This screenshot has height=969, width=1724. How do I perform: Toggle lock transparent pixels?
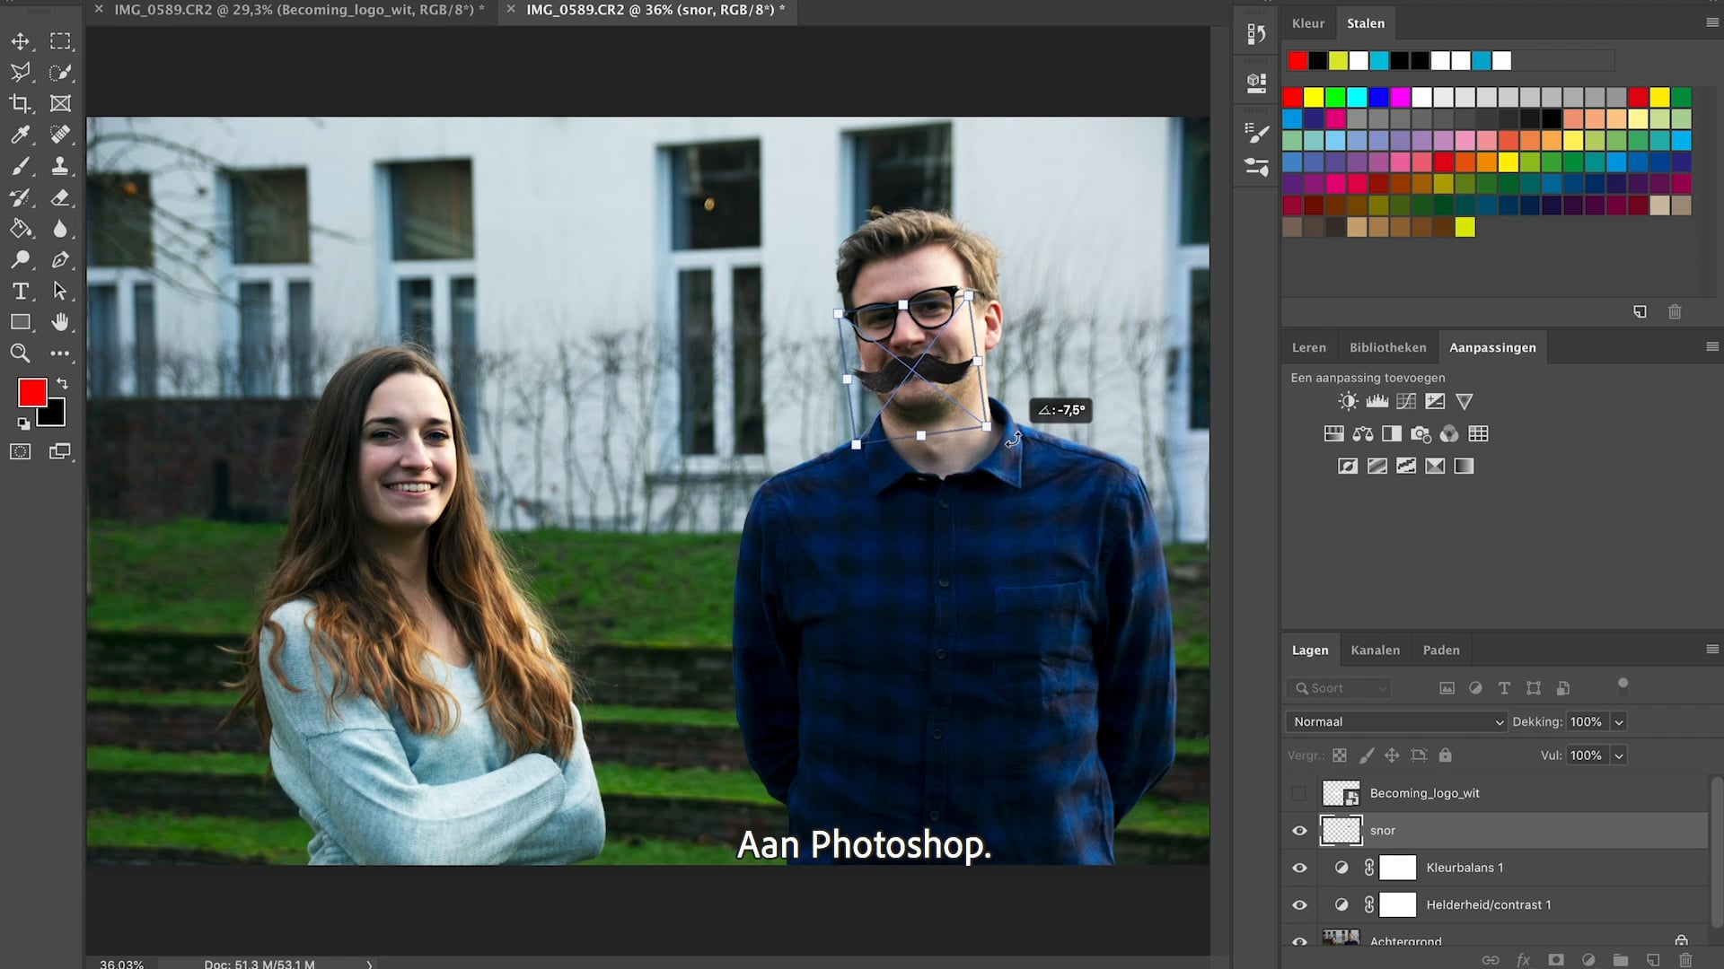1340,755
